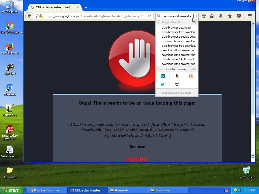
Task: Close the E2Guardian tab
Action: coord(77,7)
